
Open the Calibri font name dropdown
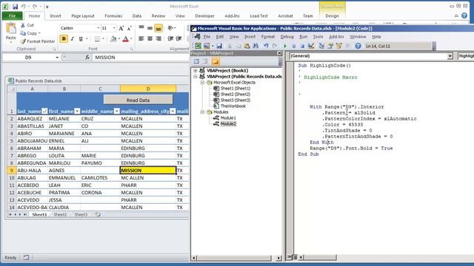(x=99, y=28)
